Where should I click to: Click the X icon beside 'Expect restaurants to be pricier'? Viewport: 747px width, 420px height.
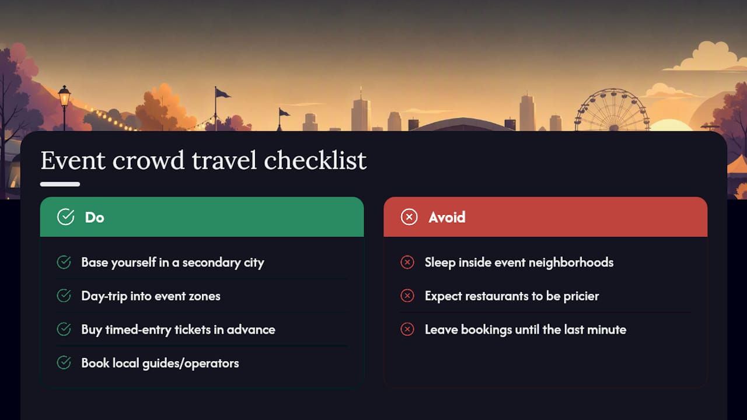pos(407,296)
